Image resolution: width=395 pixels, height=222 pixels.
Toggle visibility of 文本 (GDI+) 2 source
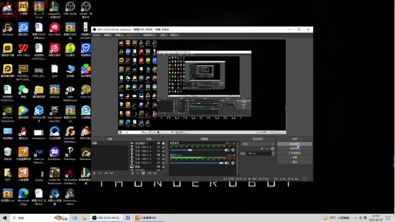point(158,163)
